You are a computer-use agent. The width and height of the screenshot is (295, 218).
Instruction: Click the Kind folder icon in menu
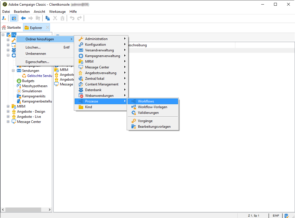[x=81, y=107]
